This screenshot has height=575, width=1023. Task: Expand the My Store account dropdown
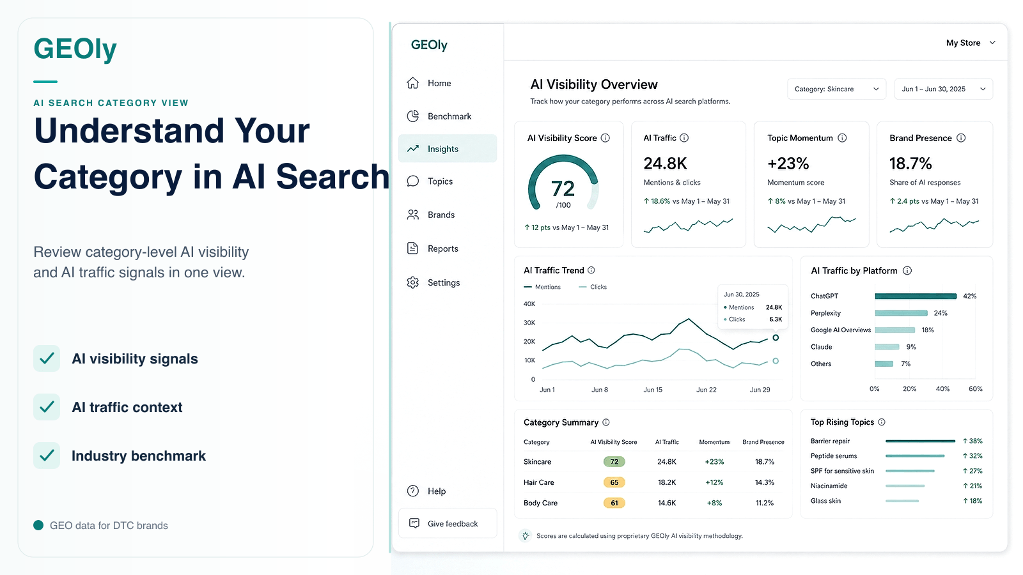(x=971, y=43)
